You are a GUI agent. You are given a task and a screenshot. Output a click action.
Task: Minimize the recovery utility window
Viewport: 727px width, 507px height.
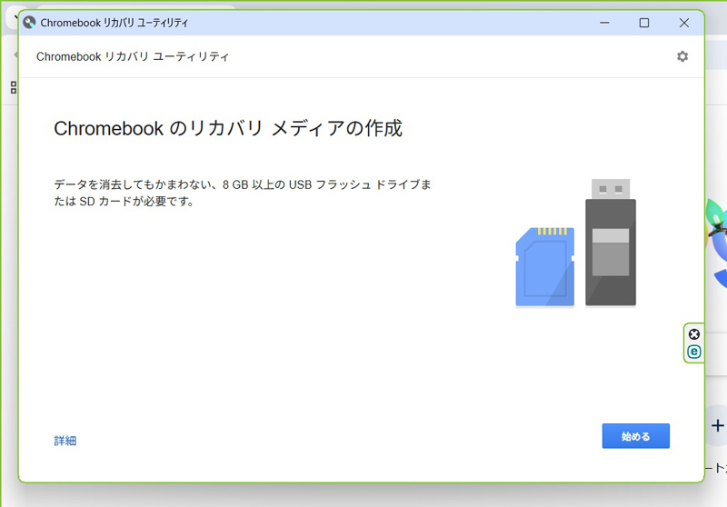pyautogui.click(x=603, y=23)
